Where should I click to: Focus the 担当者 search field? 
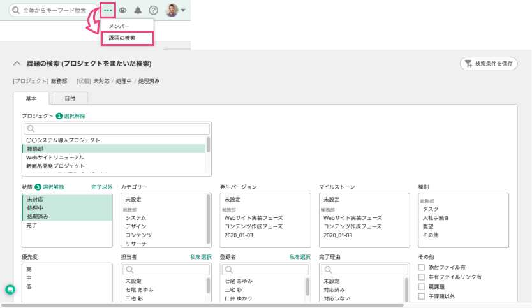(x=166, y=270)
